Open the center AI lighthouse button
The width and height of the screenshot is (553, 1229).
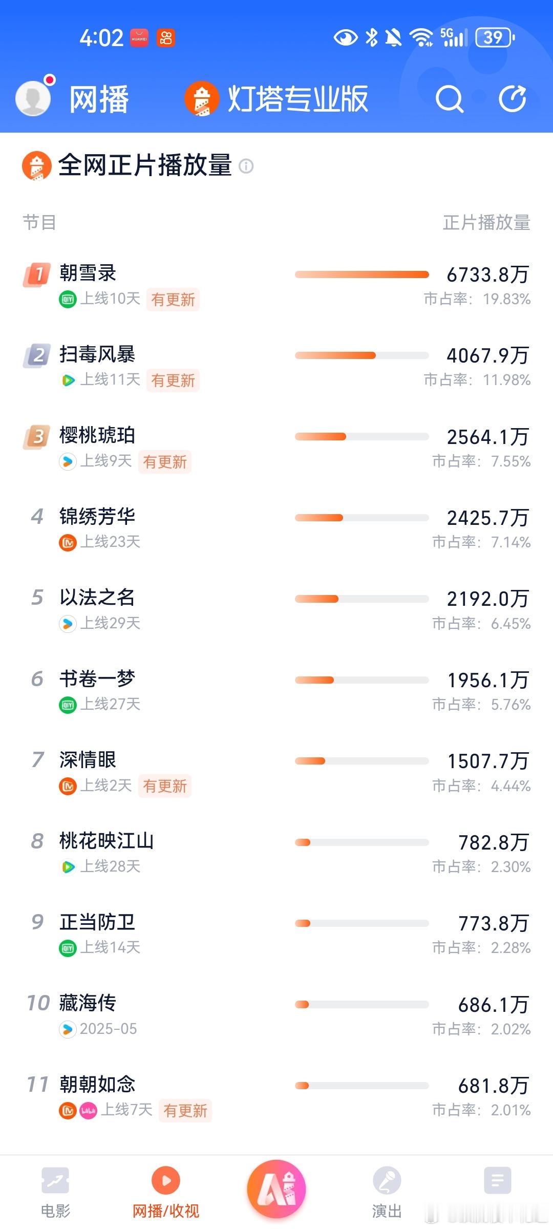[276, 1189]
